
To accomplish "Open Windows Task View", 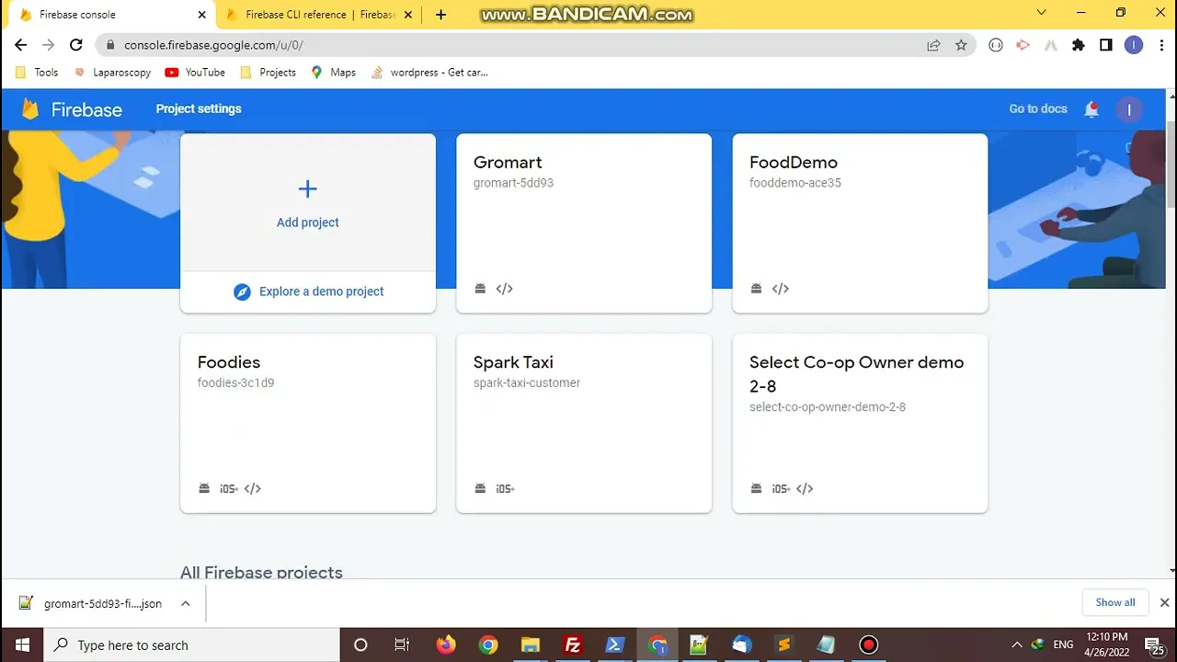I will click(402, 645).
